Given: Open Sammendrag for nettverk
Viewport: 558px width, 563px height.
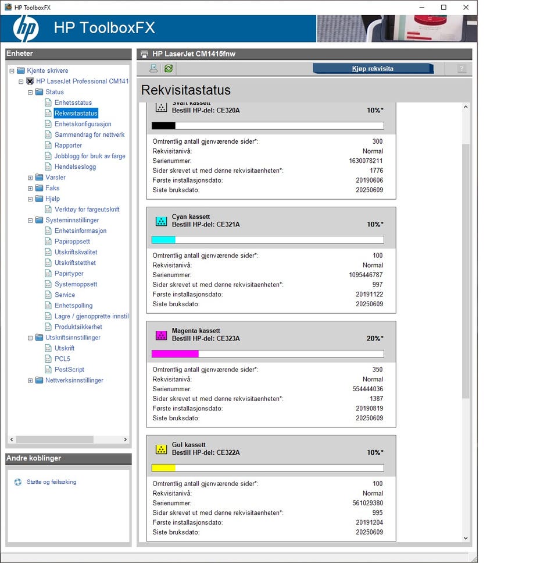Looking at the screenshot, I should (x=90, y=134).
